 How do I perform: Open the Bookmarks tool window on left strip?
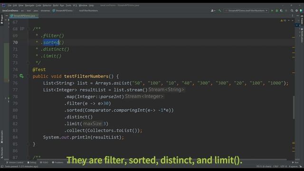pos(2,137)
